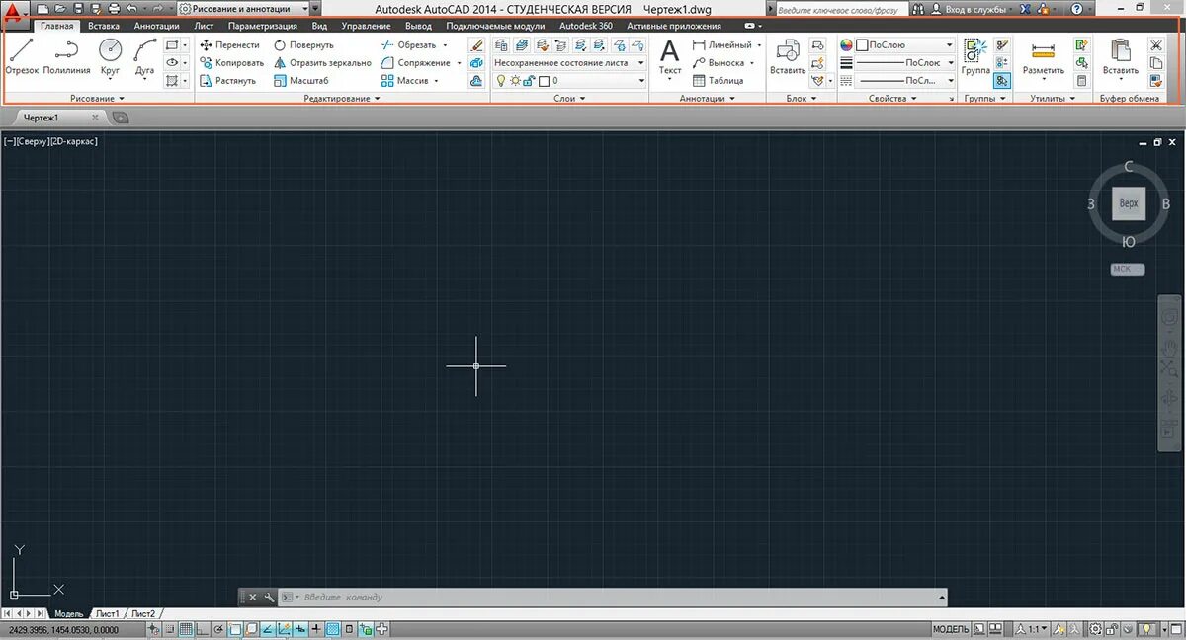Expand the Рисование panel
This screenshot has height=640, width=1186.
click(99, 99)
